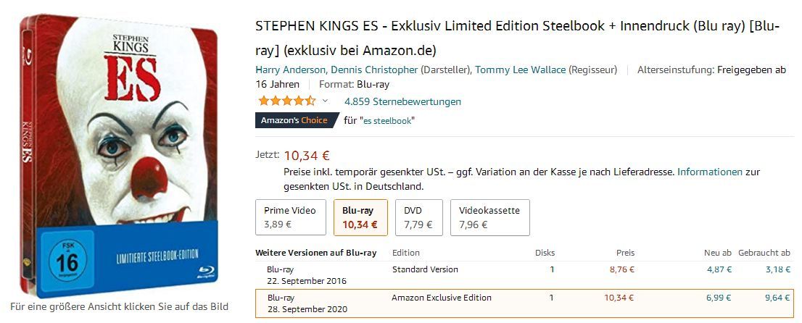Viewport: 802px width, 323px height.
Task: Open Dennis Christopher actor page
Action: 375,70
